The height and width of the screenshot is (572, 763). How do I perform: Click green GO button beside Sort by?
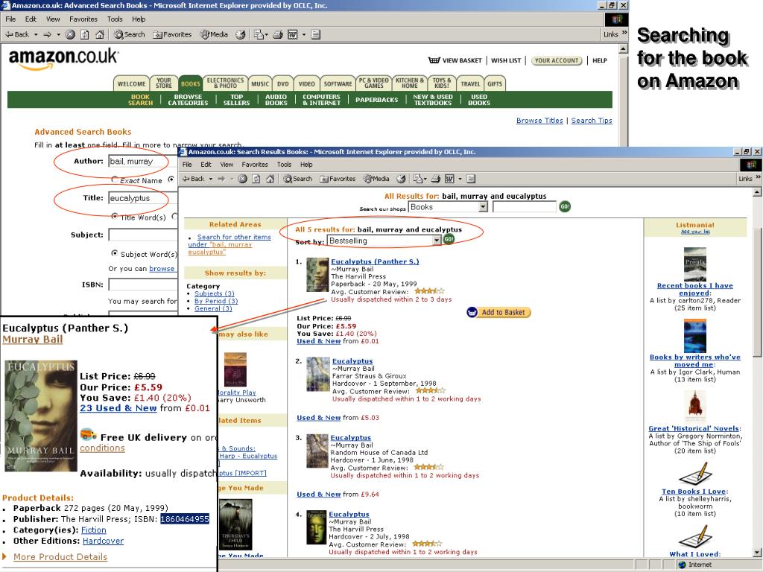click(449, 239)
